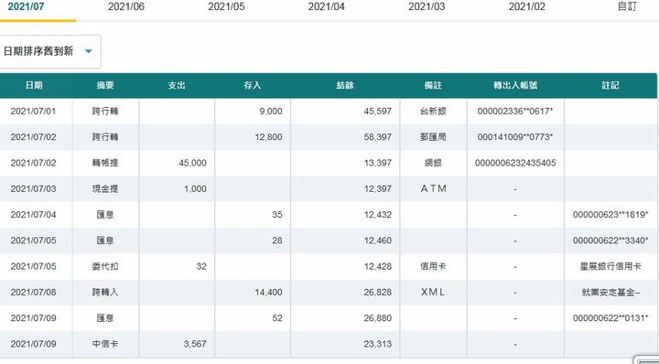Viewport: 659px width, 364px height.
Task: Click the 中信卡 summary cell
Action: click(105, 344)
